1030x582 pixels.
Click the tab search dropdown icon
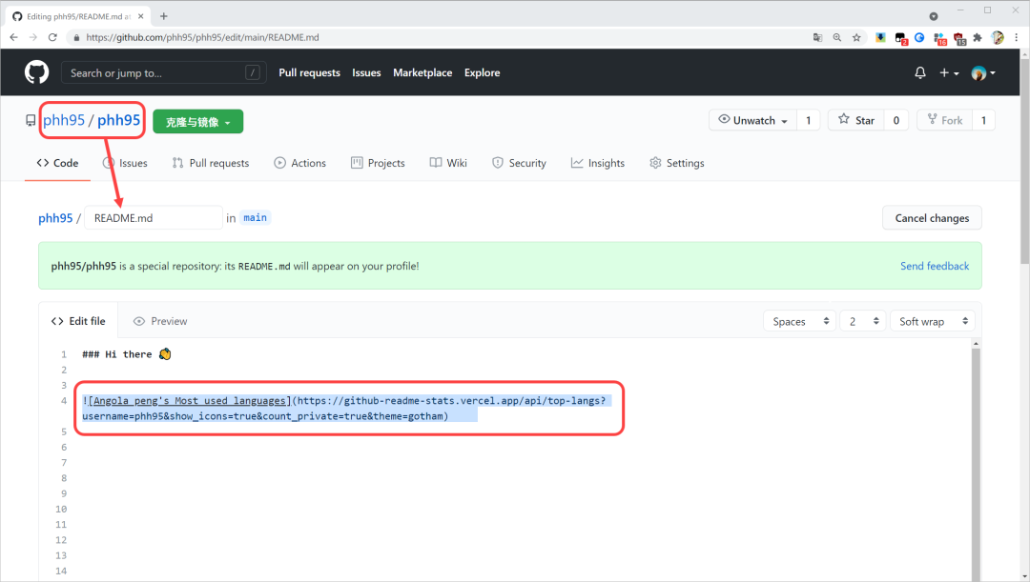(x=934, y=16)
